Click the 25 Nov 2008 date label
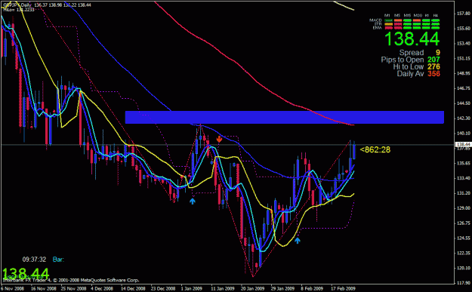This screenshot has width=472, height=292. [x=73, y=288]
